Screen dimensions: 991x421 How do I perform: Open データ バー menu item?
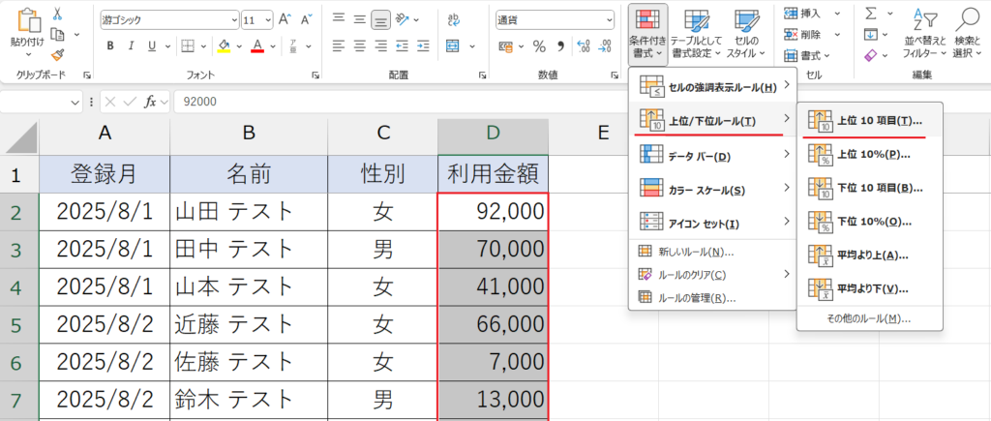[712, 154]
